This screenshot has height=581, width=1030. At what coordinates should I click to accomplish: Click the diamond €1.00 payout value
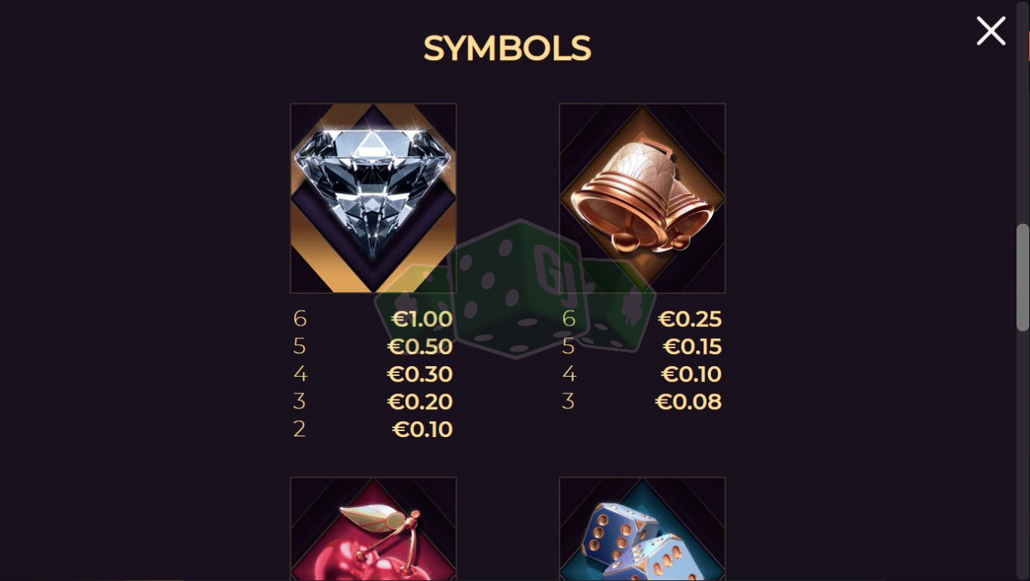click(x=422, y=320)
